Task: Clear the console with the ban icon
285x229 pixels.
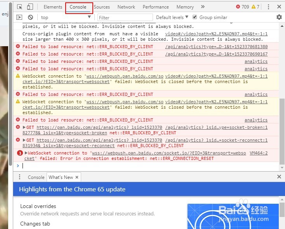Action: point(30,17)
